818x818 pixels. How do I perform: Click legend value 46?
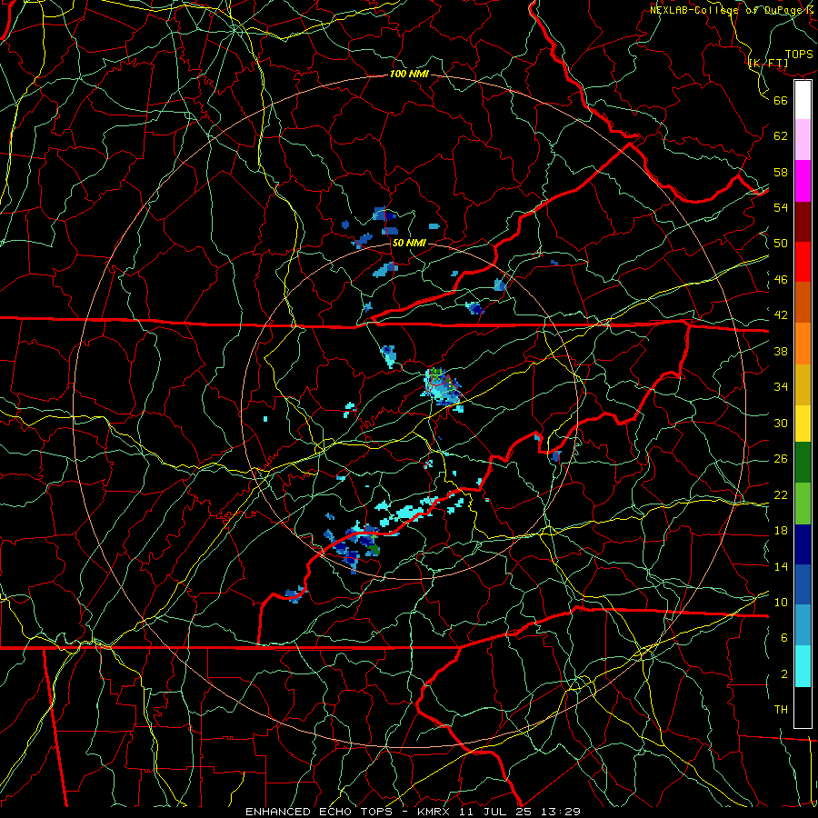(781, 280)
